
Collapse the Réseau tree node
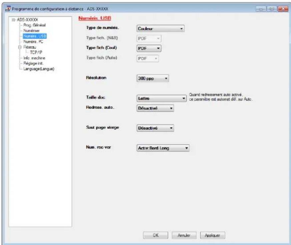coord(20,47)
